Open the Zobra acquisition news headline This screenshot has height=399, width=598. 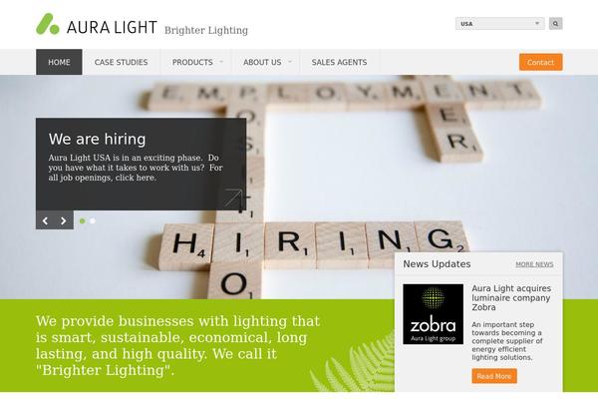click(511, 298)
